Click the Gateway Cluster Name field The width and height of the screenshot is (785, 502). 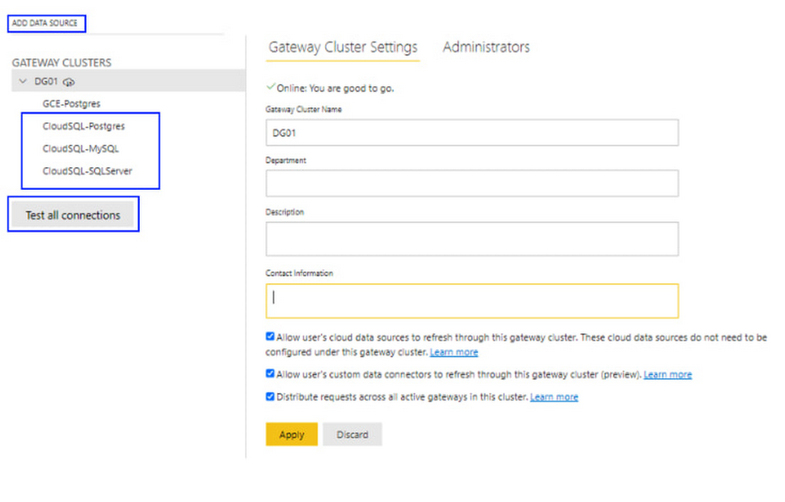tap(472, 133)
